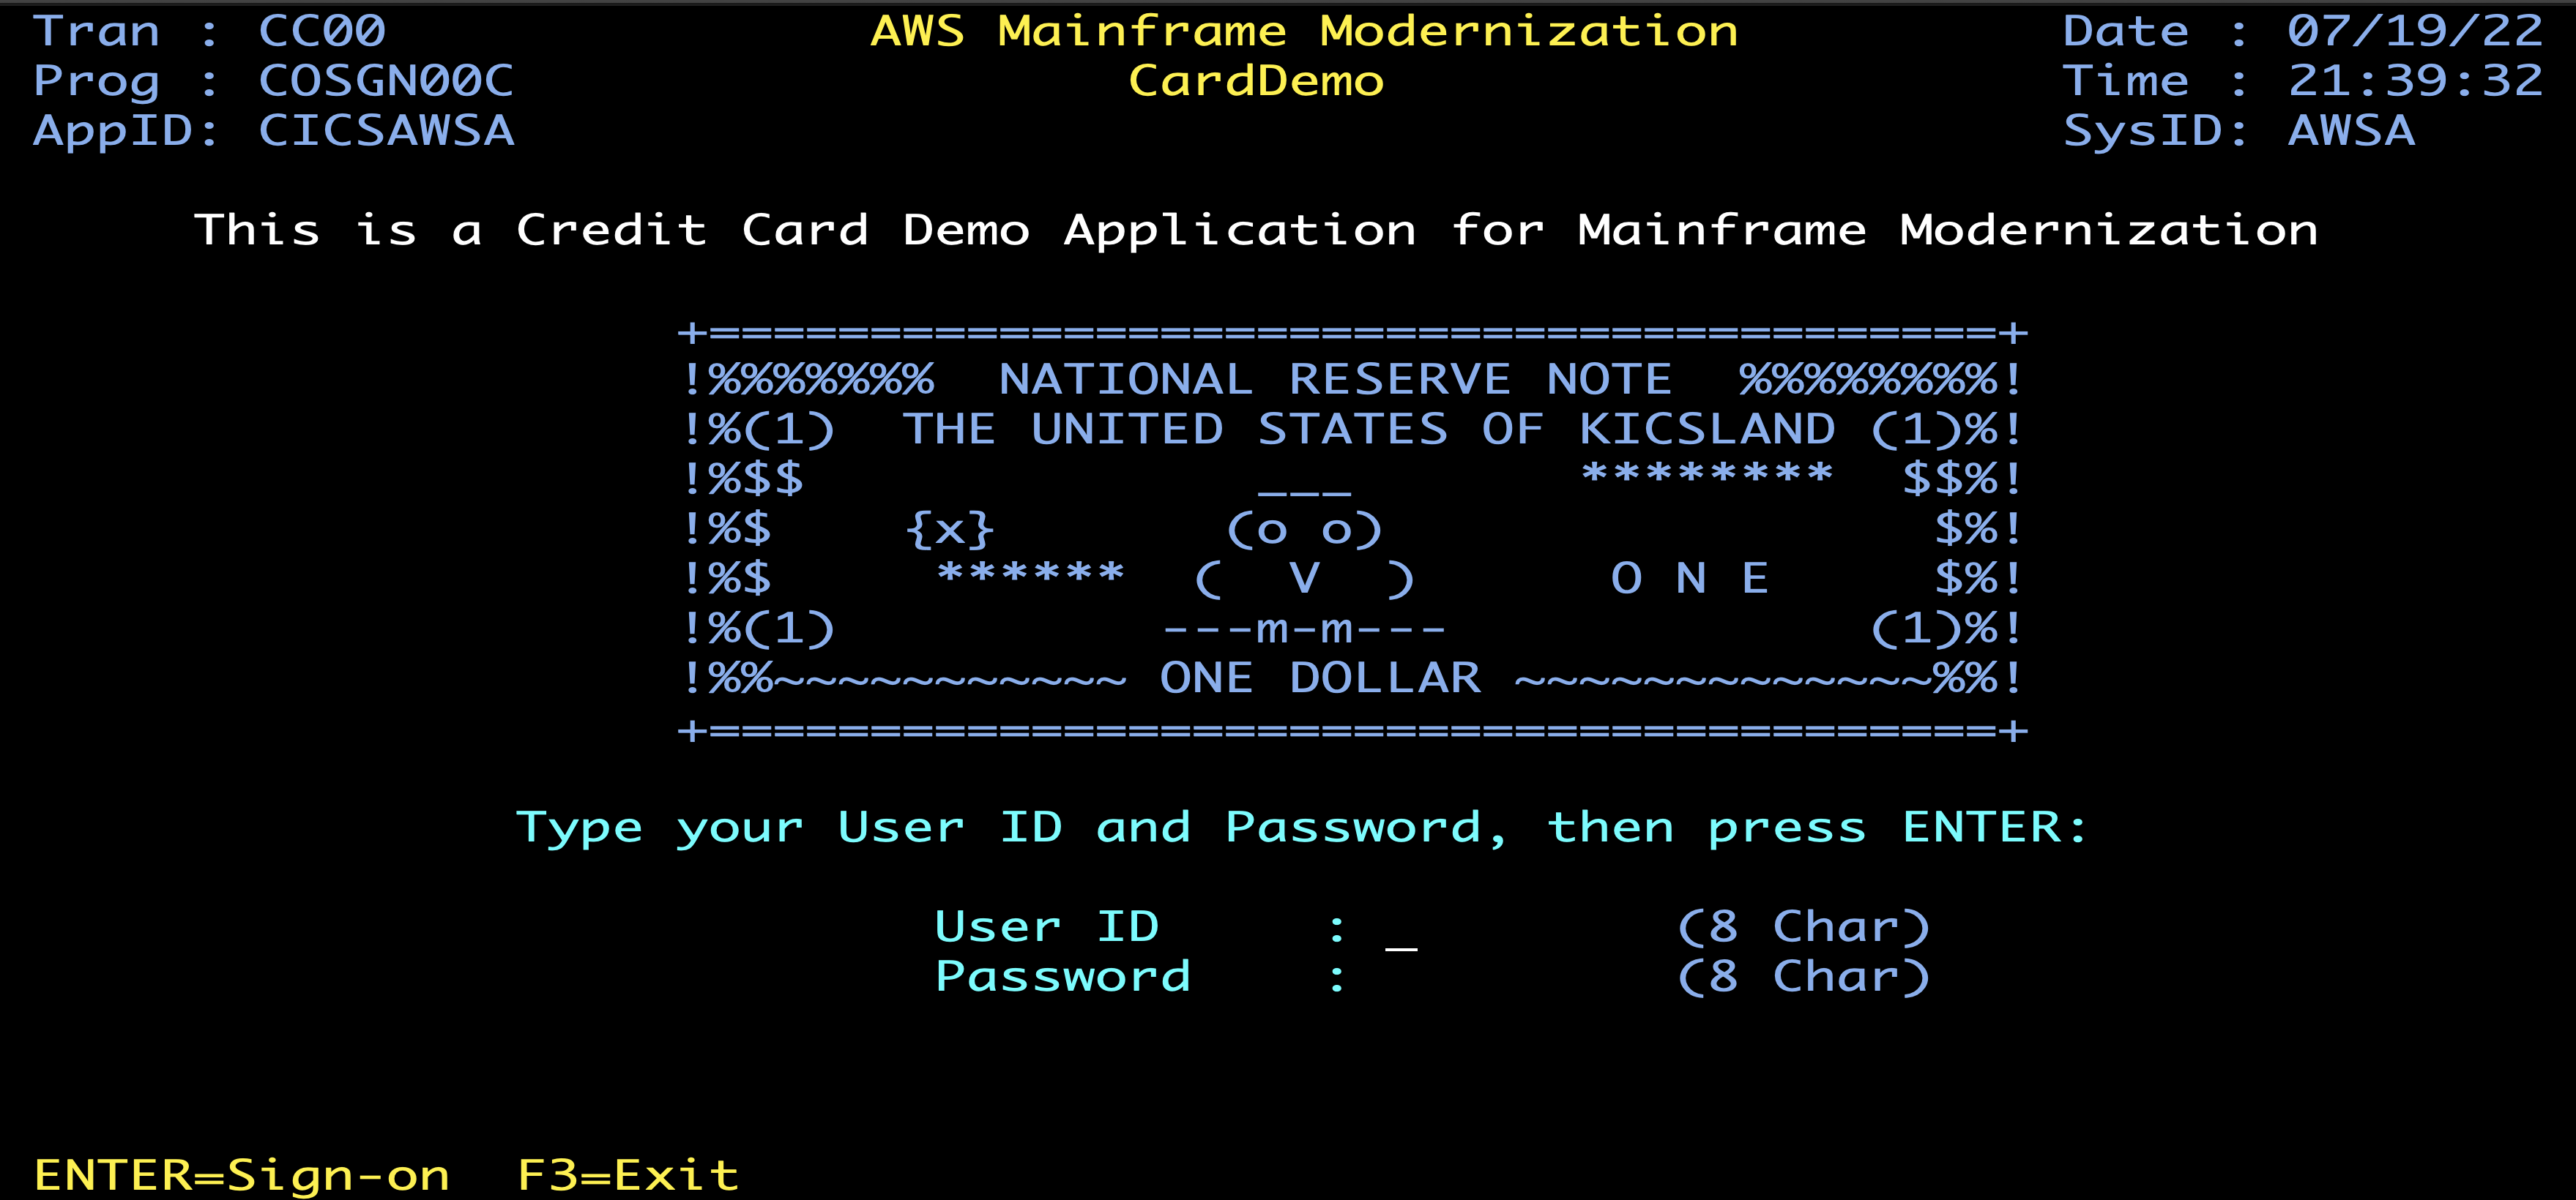Click the F3=Exit key label
Screen dimensions: 2576x1200
(x=628, y=1175)
